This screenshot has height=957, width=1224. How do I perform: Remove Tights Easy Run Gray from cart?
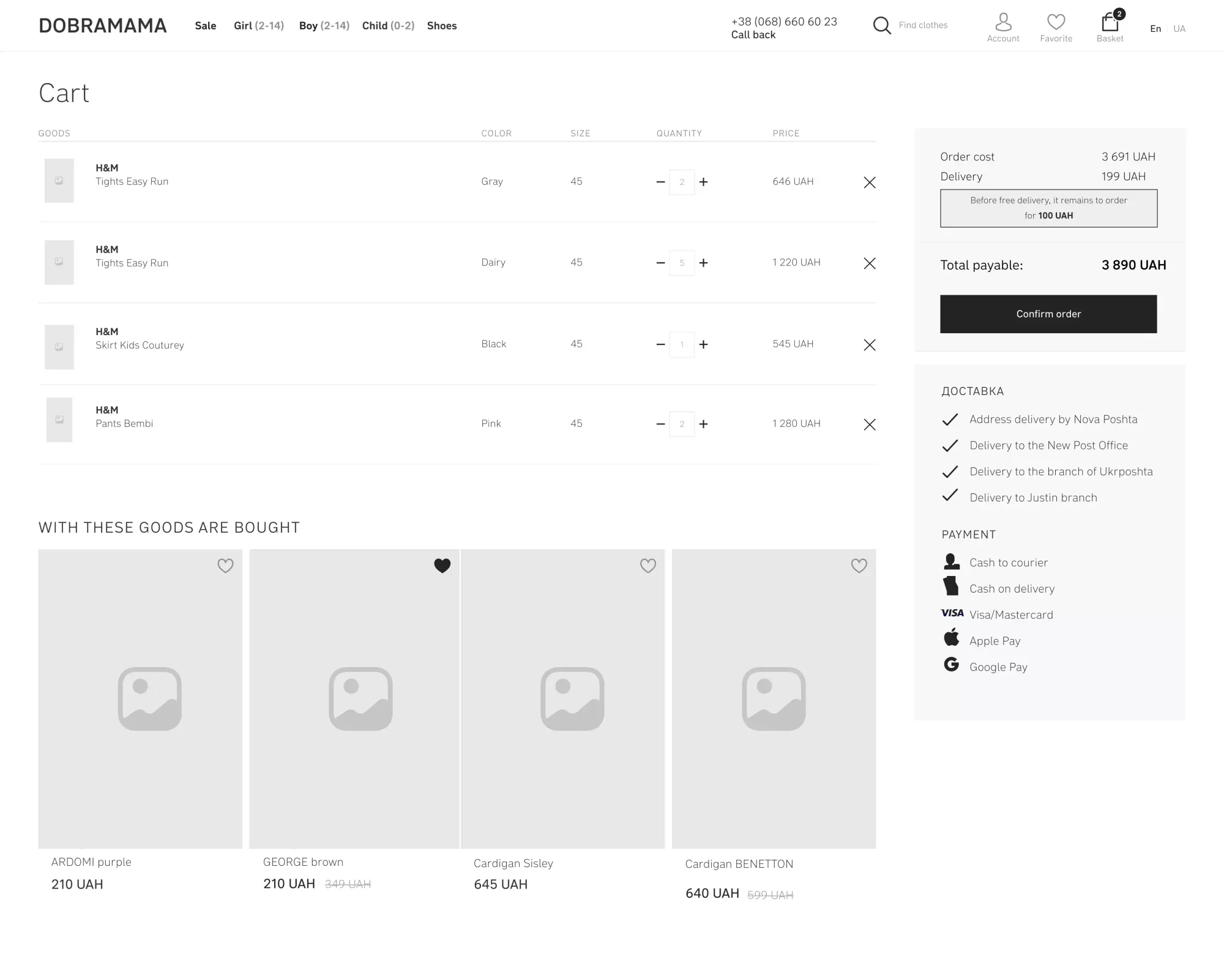869,182
